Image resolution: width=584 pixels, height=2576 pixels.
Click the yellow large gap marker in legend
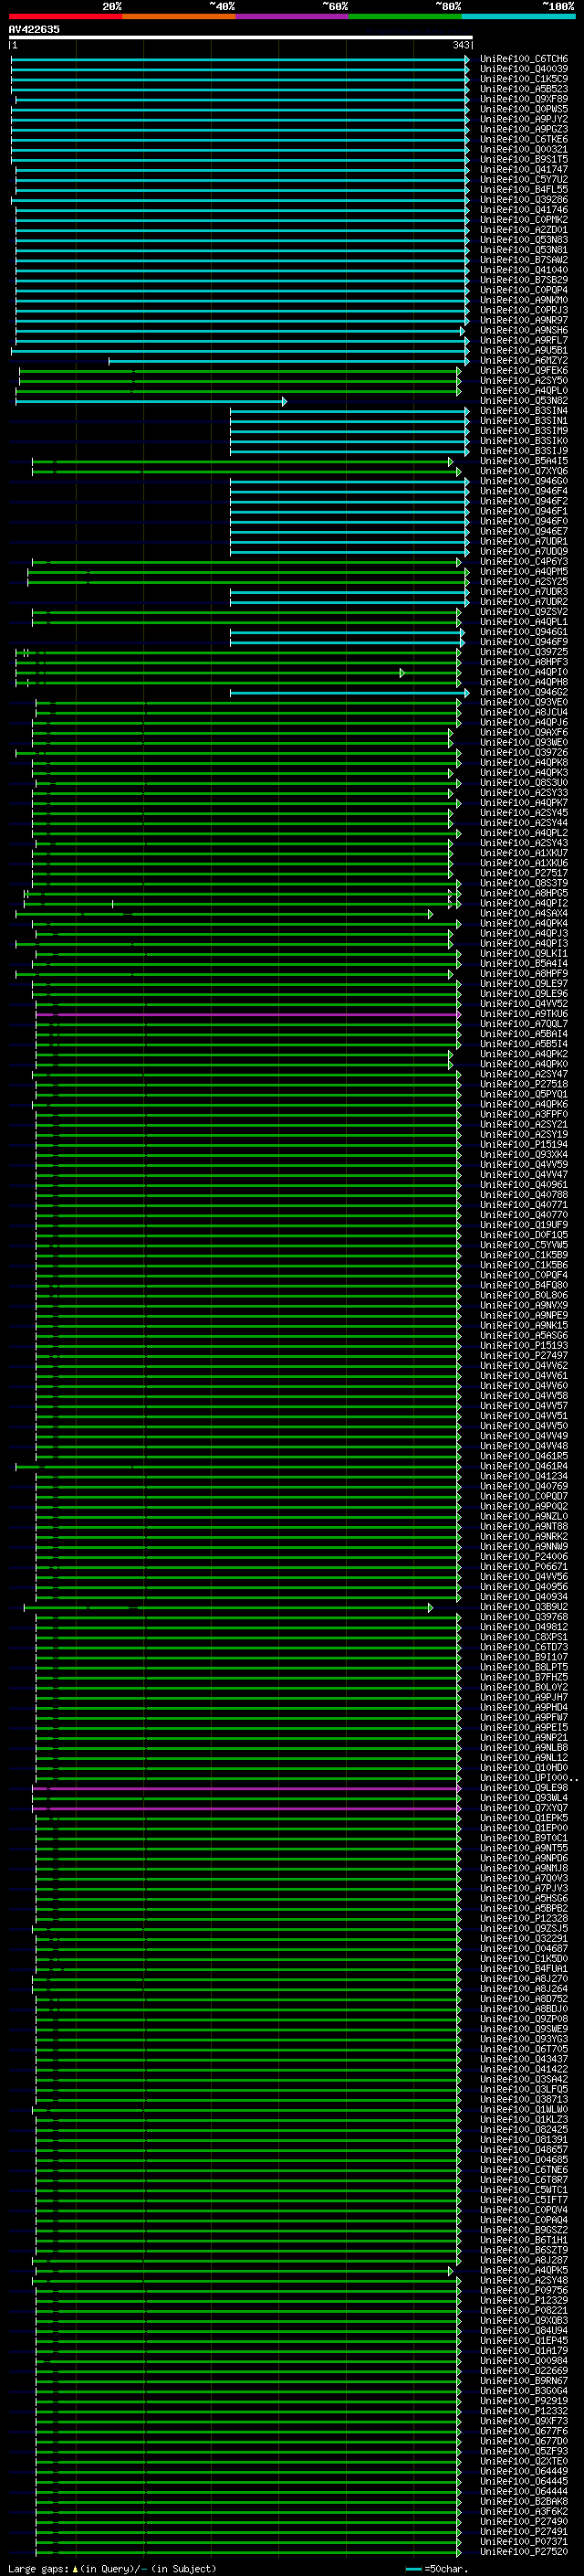tap(75, 2568)
